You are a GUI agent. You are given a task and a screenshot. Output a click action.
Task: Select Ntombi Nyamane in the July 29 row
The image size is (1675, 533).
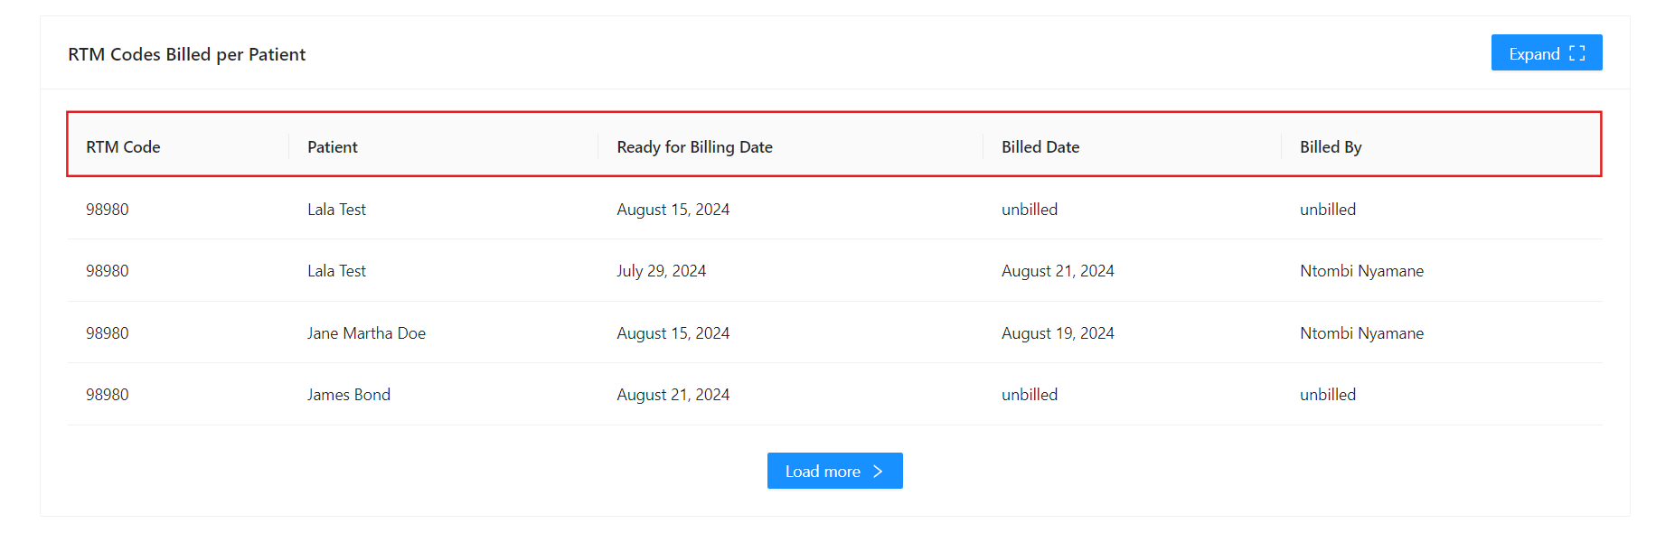click(x=1361, y=271)
